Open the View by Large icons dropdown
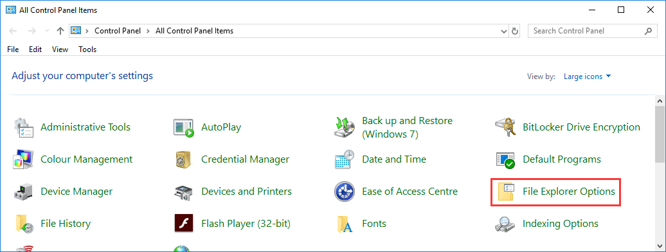This screenshot has width=666, height=252. (x=587, y=76)
